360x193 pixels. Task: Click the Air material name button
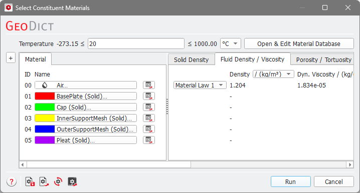tap(86, 85)
